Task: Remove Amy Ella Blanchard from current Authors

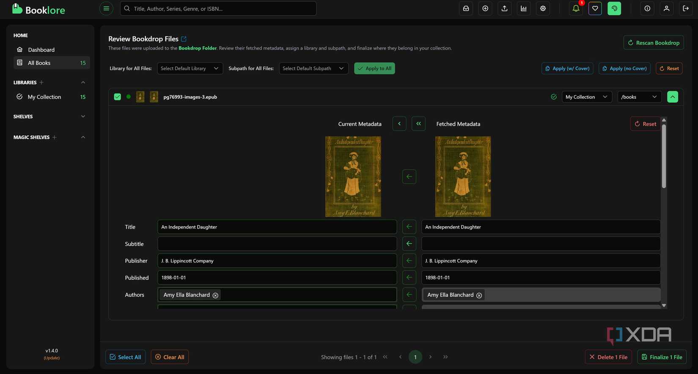Action: coord(215,295)
